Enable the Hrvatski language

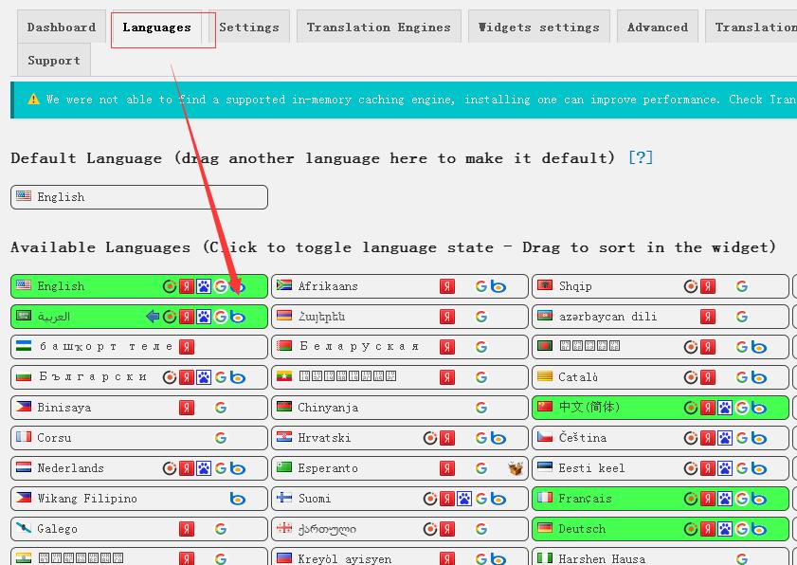pyautogui.click(x=400, y=438)
